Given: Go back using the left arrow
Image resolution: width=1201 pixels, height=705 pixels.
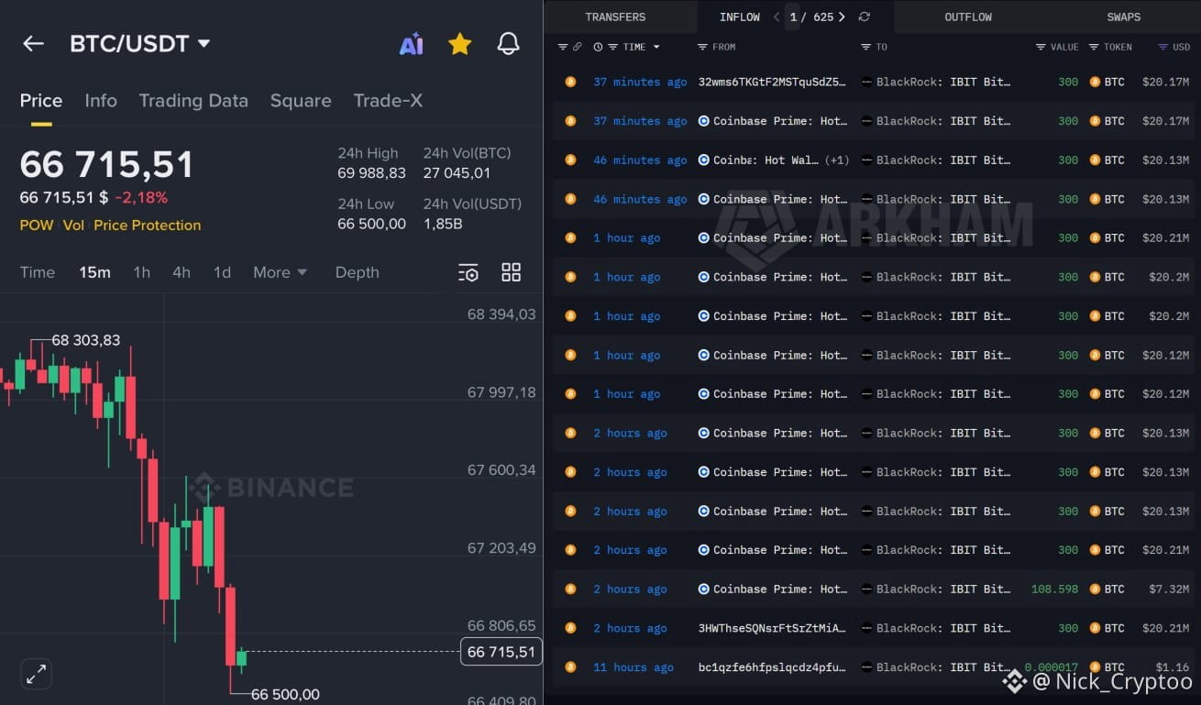Looking at the screenshot, I should tap(33, 43).
